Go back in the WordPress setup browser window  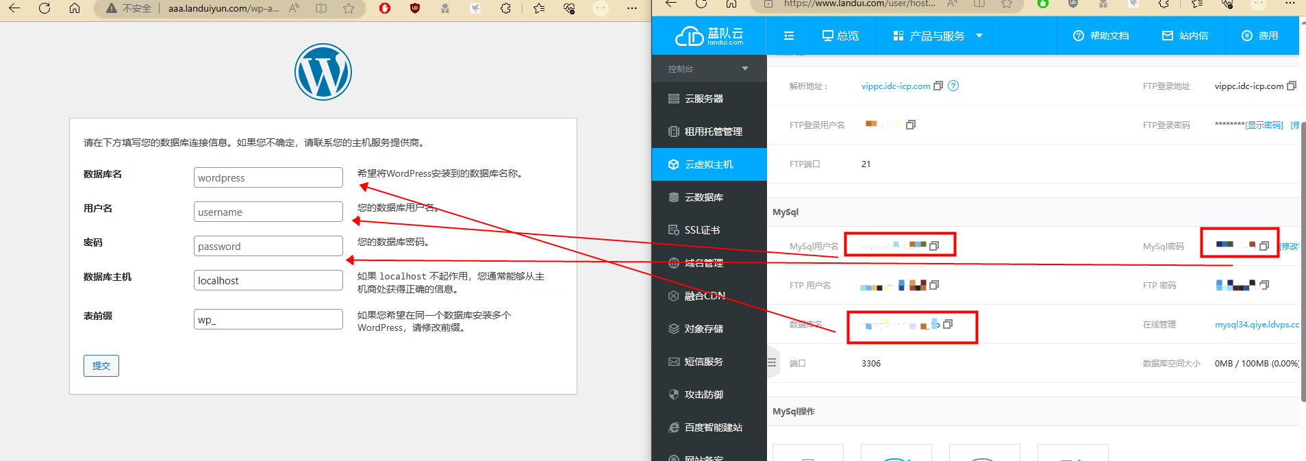pos(14,8)
